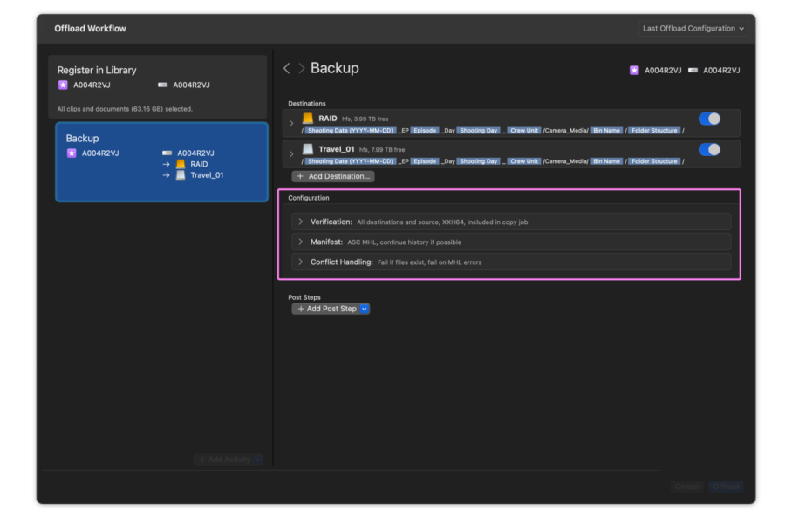The height and width of the screenshot is (518, 792).
Task: Click Shooting Date token in Travel_01 path
Action: pos(351,161)
